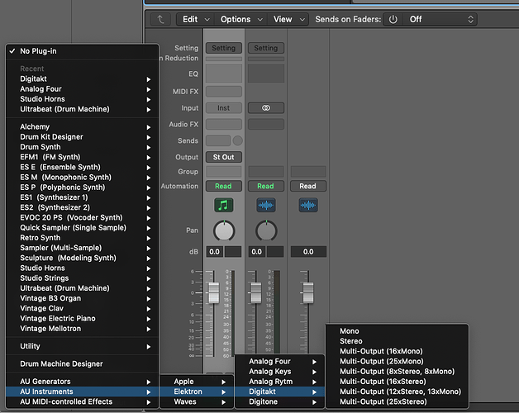This screenshot has height=413, width=519.
Task: Click the instrument channel dB value field
Action: point(215,251)
